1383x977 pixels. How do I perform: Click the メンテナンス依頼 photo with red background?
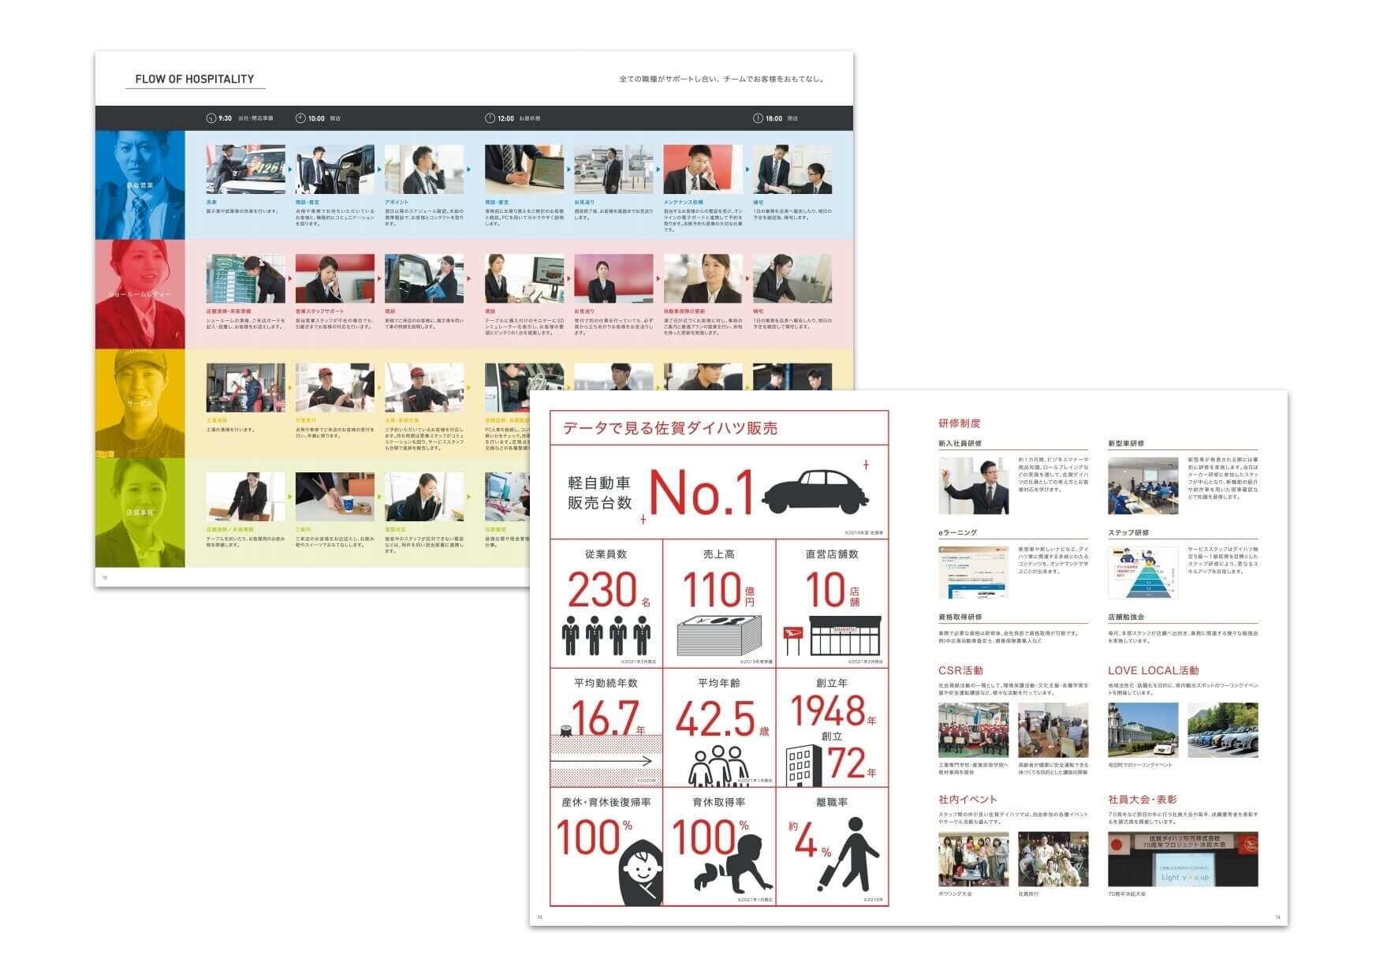click(x=703, y=169)
